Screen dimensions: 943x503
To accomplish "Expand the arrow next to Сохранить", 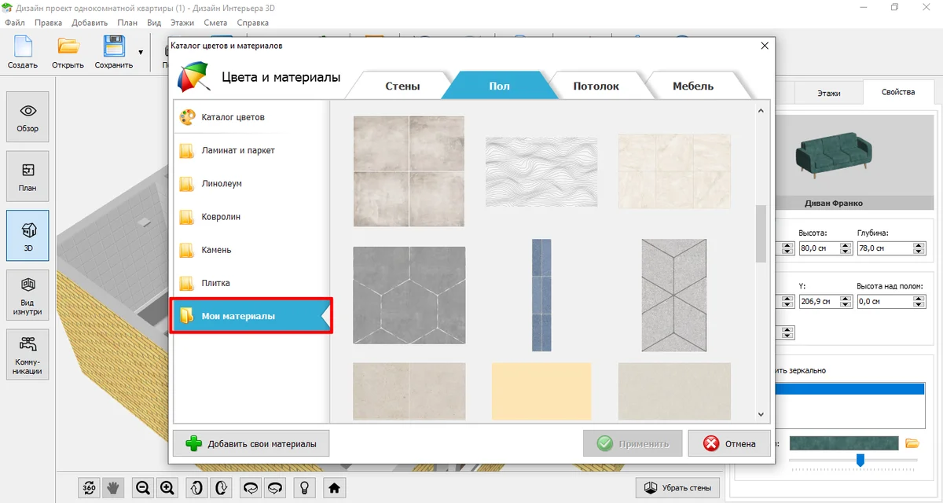I will 141,53.
